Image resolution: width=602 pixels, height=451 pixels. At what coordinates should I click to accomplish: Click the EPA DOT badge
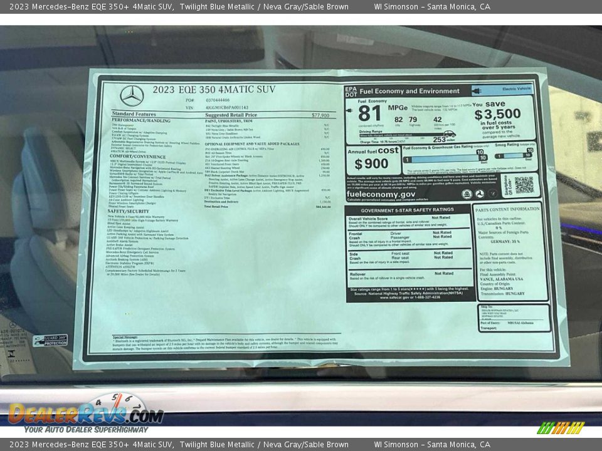351,91
